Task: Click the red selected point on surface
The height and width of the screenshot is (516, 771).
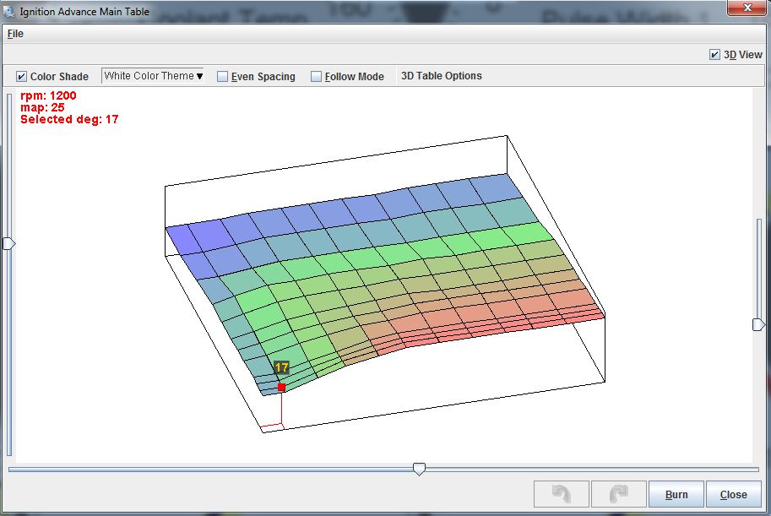Action: [x=281, y=388]
